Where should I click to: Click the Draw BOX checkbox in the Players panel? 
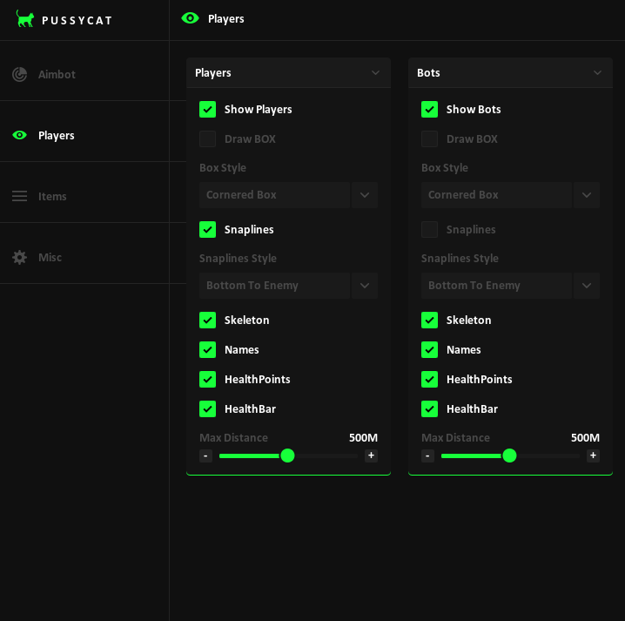[x=207, y=138]
